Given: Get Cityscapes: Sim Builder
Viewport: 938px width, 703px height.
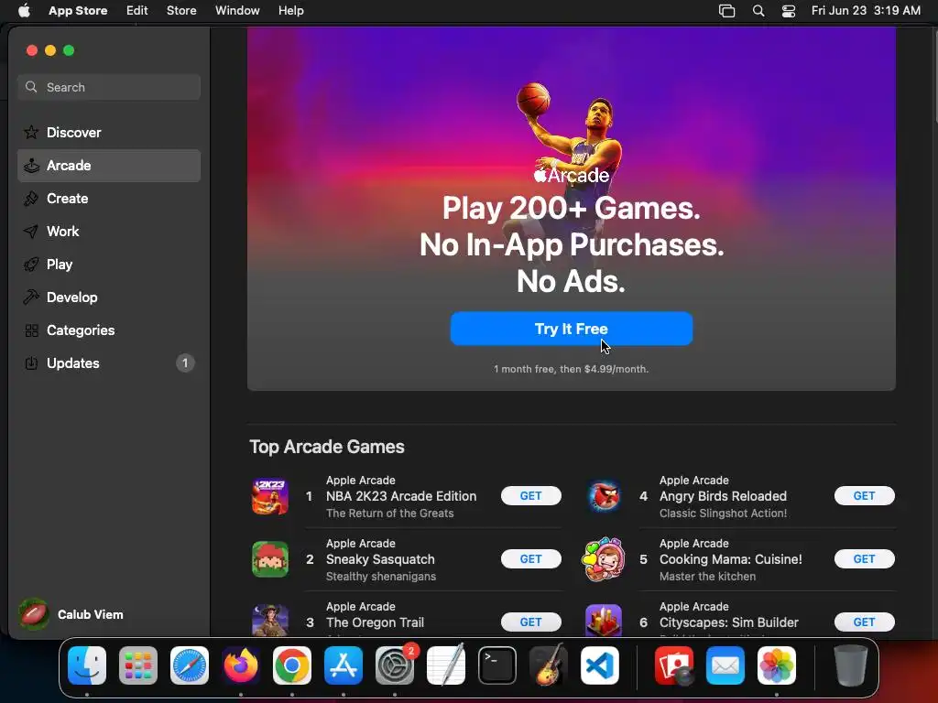Looking at the screenshot, I should click(865, 622).
